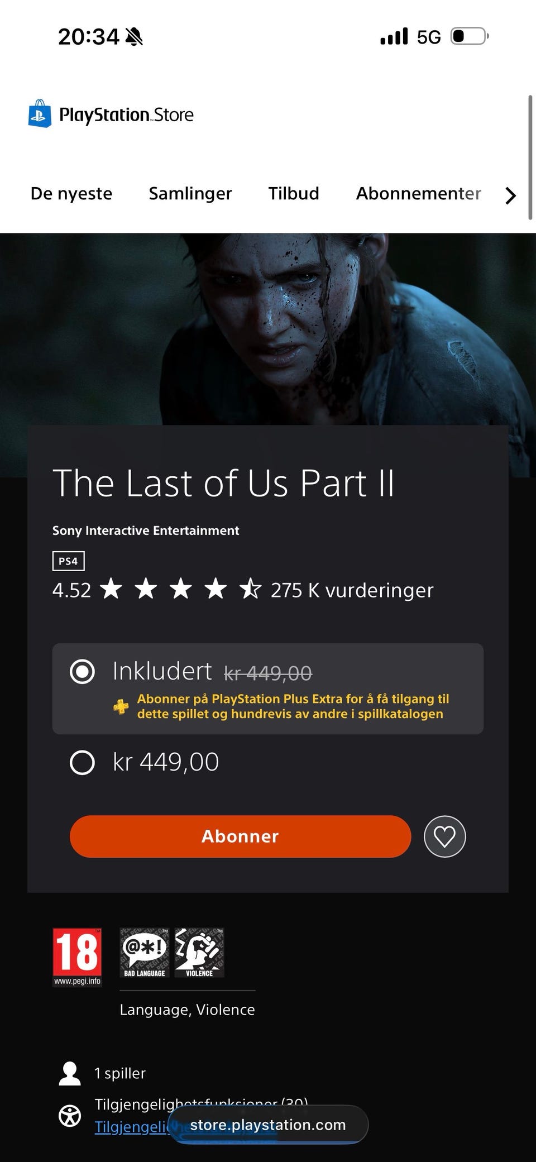
Task: Expand navigation with the right chevron arrow
Action: [x=510, y=195]
